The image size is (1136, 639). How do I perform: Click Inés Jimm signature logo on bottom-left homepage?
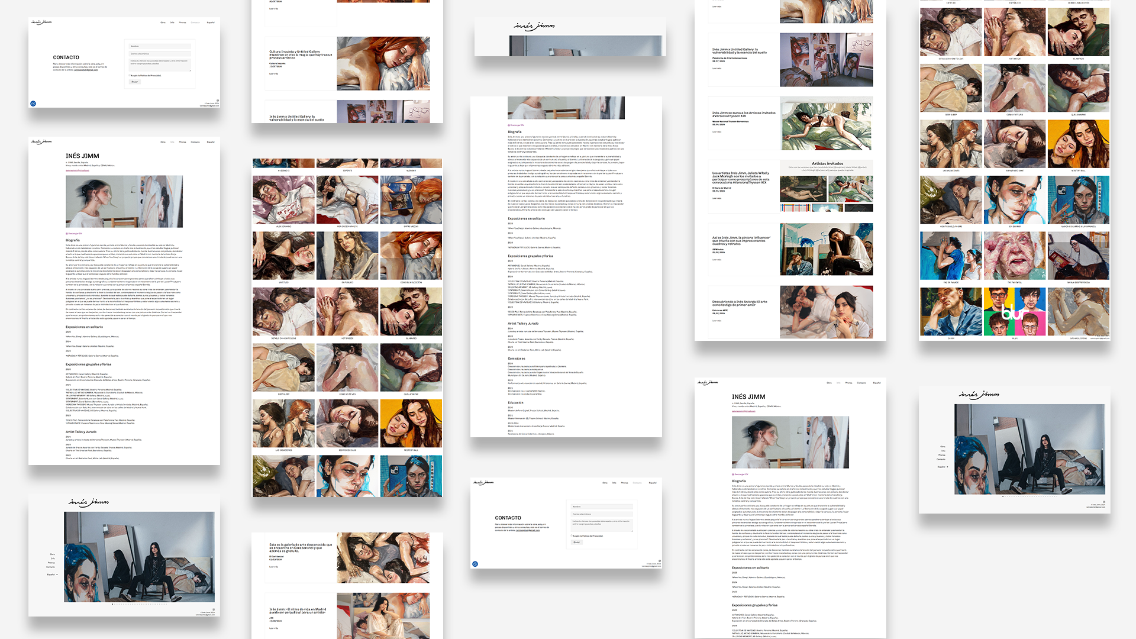tap(88, 502)
